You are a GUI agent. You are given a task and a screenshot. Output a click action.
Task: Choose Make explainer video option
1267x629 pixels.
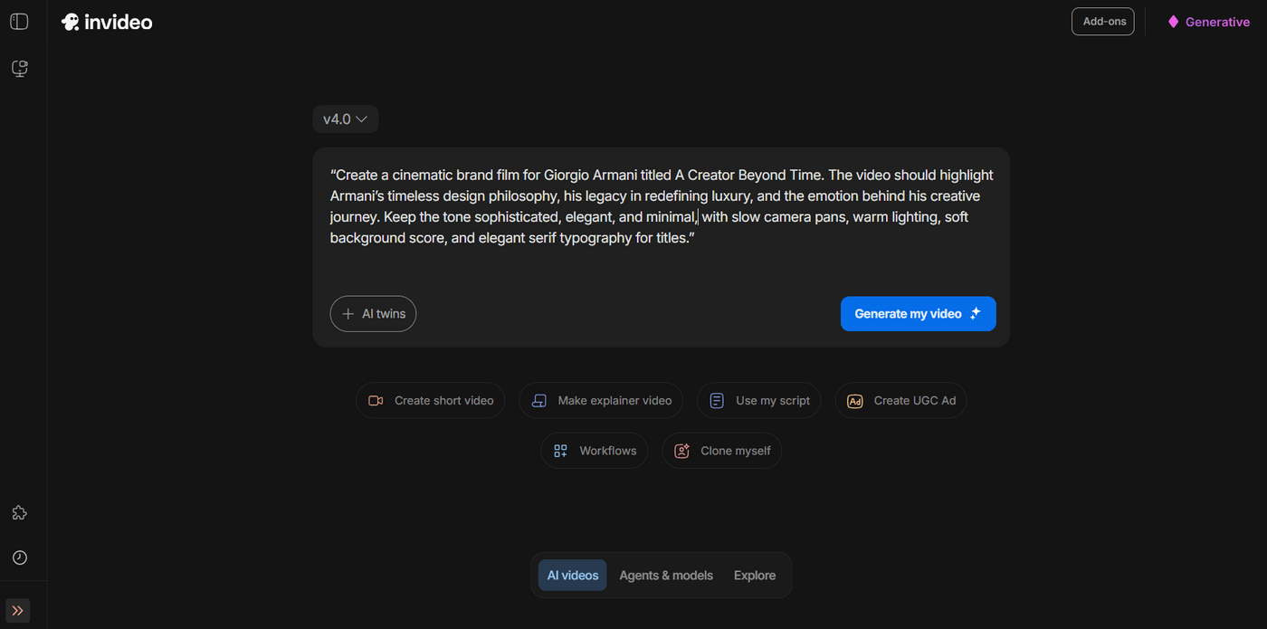(601, 401)
